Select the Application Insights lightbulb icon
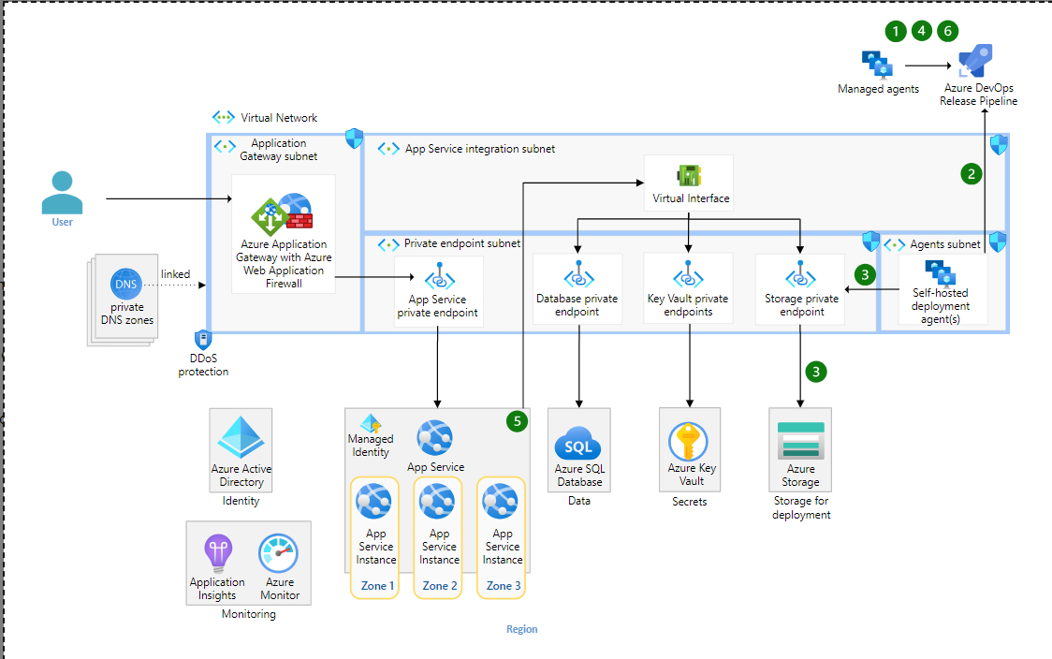This screenshot has width=1052, height=659. [218, 553]
